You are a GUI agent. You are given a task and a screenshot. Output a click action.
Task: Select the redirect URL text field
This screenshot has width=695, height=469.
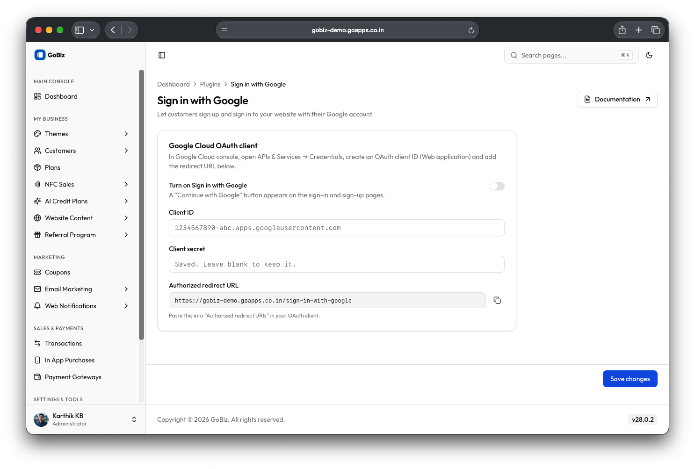[x=327, y=300]
